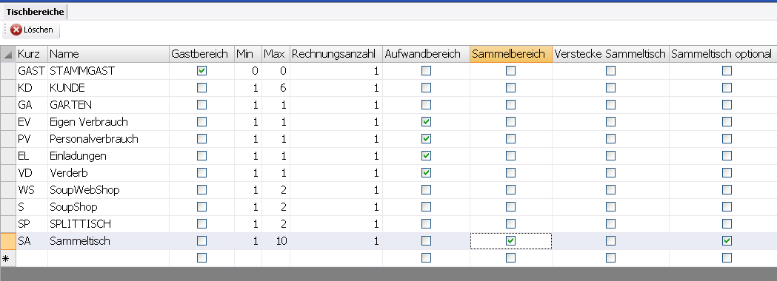Open the Tischbereiche tab
The height and width of the screenshot is (281, 777).
(35, 12)
